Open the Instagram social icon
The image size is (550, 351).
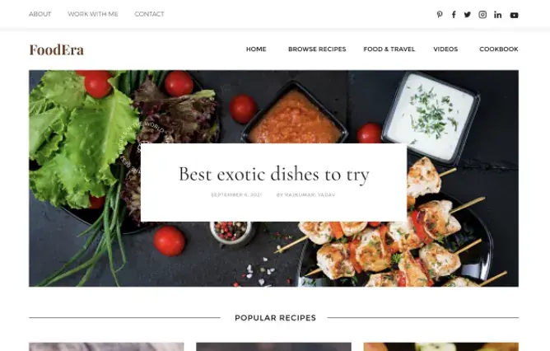point(482,14)
